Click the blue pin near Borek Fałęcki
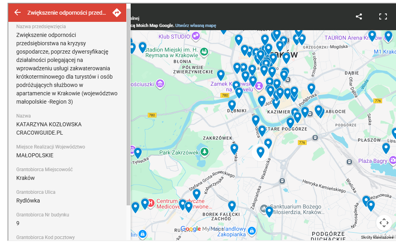 (232, 206)
